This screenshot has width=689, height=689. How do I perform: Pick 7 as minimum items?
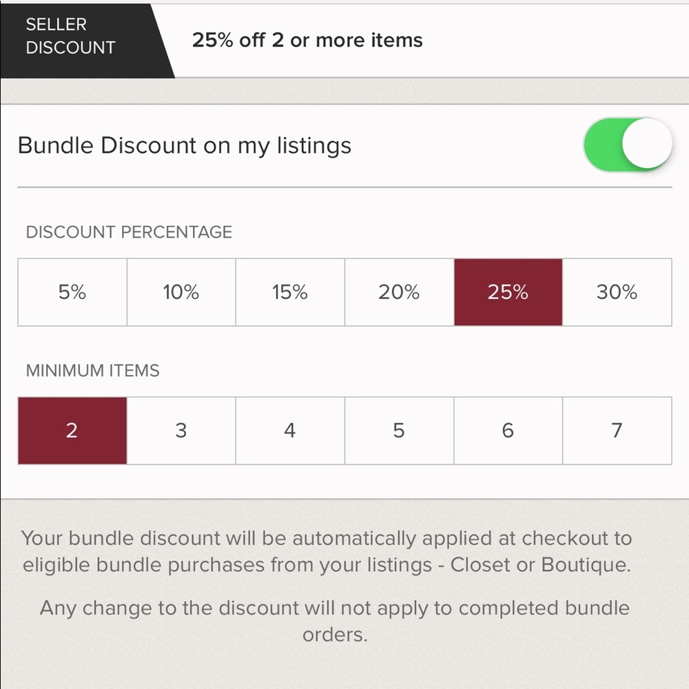617,431
